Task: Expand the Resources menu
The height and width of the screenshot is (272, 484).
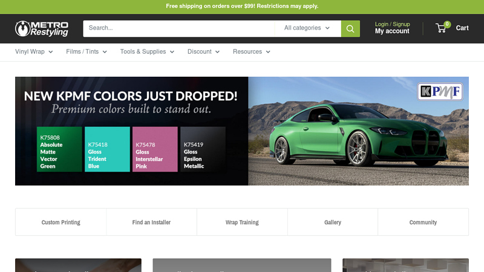Action: tap(251, 52)
